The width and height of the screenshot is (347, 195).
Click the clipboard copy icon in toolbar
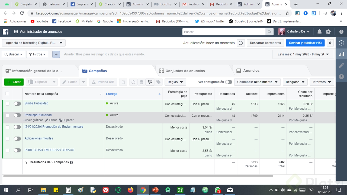point(123,82)
